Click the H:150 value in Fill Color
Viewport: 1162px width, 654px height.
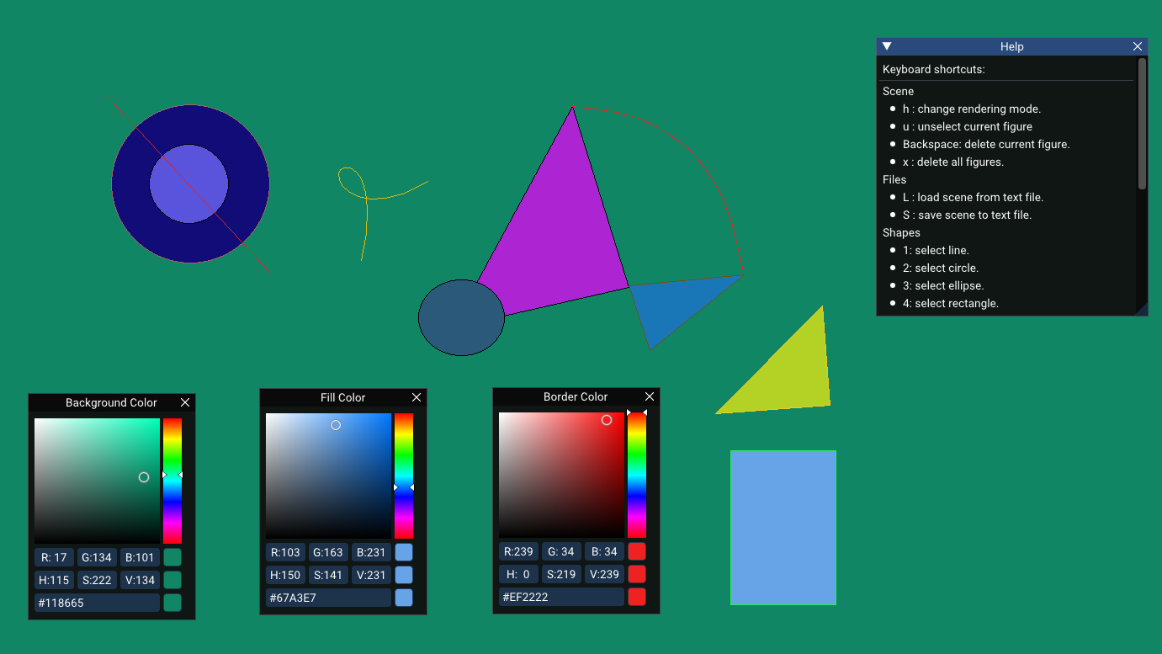pos(285,574)
